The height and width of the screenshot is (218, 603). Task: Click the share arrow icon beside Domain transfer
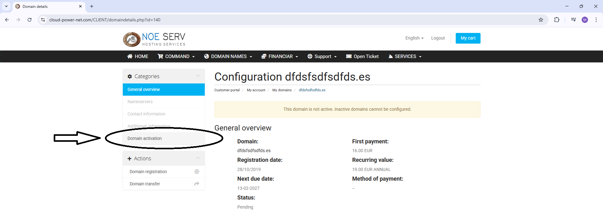pyautogui.click(x=197, y=184)
